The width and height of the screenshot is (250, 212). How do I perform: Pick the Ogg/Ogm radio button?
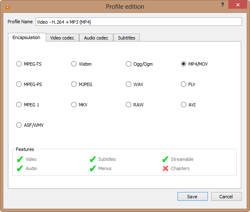[129, 64]
